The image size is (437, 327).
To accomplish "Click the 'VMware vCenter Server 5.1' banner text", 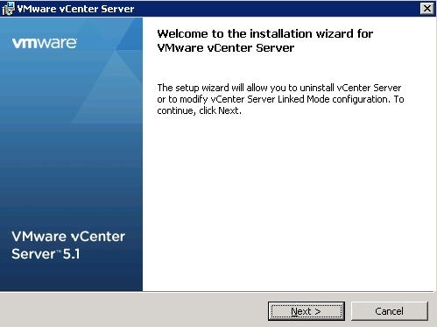I will (68, 245).
